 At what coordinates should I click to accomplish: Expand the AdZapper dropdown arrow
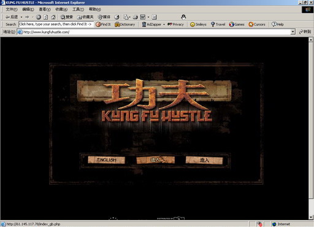click(164, 25)
